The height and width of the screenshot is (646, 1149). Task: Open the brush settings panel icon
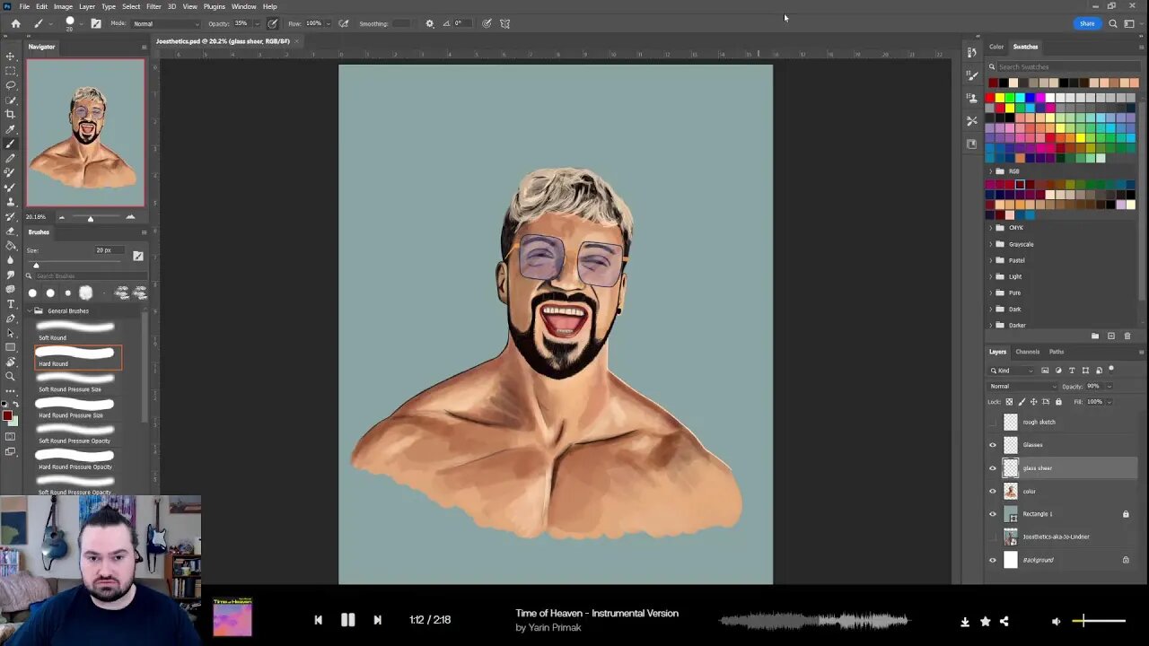coord(96,23)
